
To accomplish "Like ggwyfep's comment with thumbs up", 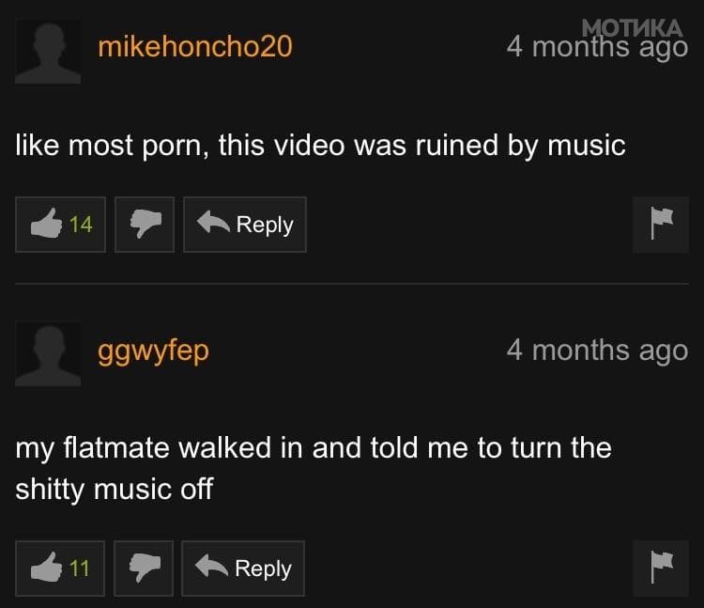I will point(60,569).
